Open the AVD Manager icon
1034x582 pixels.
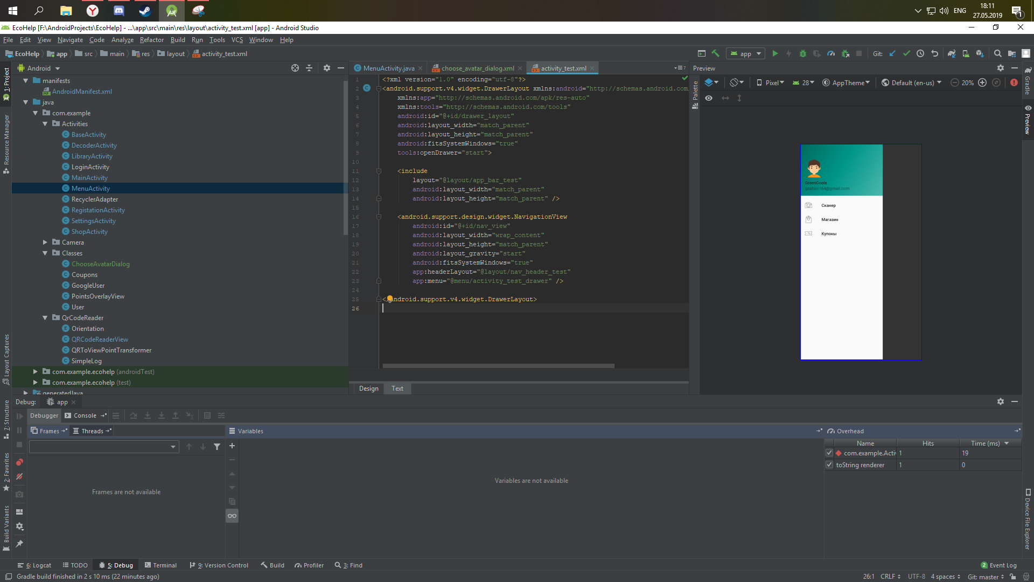966,53
